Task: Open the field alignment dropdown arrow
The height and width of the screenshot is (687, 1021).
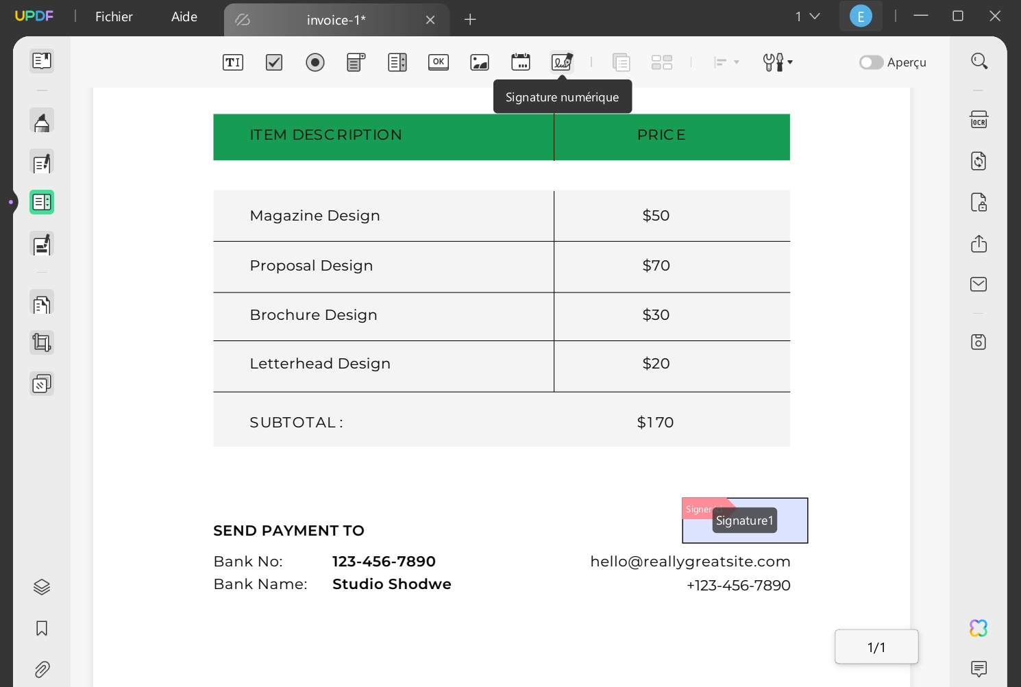Action: tap(736, 62)
